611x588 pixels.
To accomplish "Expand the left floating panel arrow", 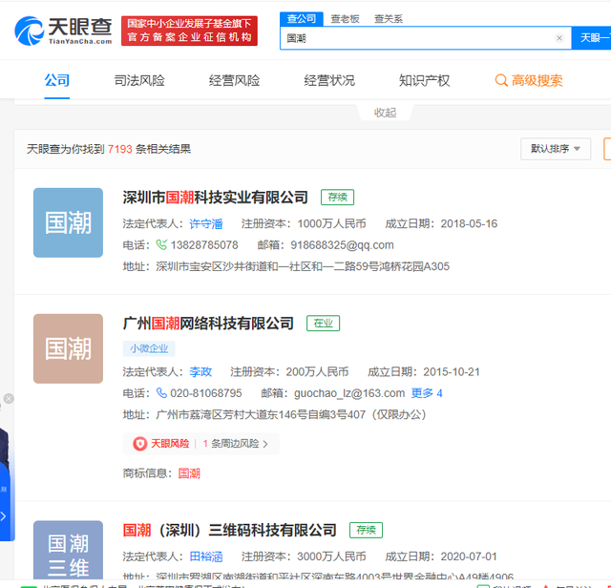I will [x=4, y=516].
